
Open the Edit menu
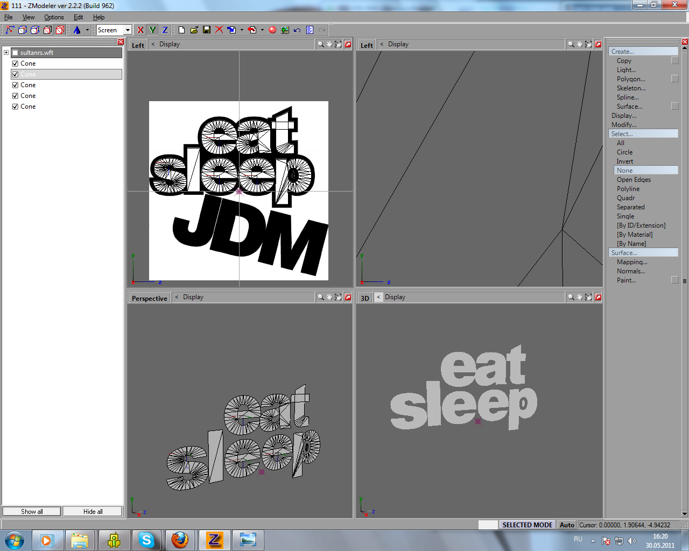pos(79,17)
